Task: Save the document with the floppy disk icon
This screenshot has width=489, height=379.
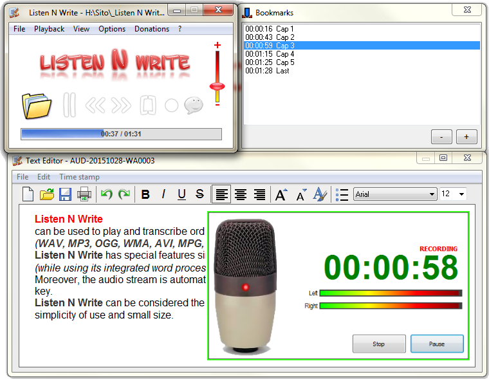Action: pos(65,194)
